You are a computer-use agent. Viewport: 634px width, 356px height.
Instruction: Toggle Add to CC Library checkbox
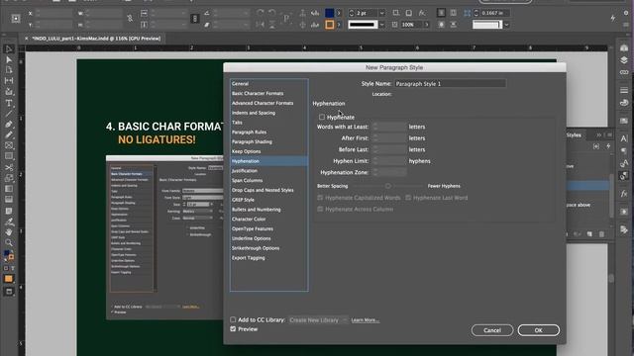click(x=233, y=319)
